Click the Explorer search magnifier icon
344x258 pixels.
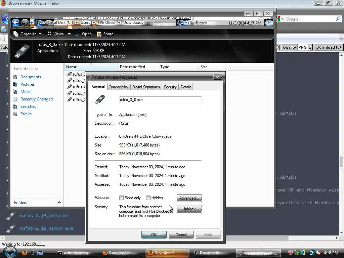(269, 23)
